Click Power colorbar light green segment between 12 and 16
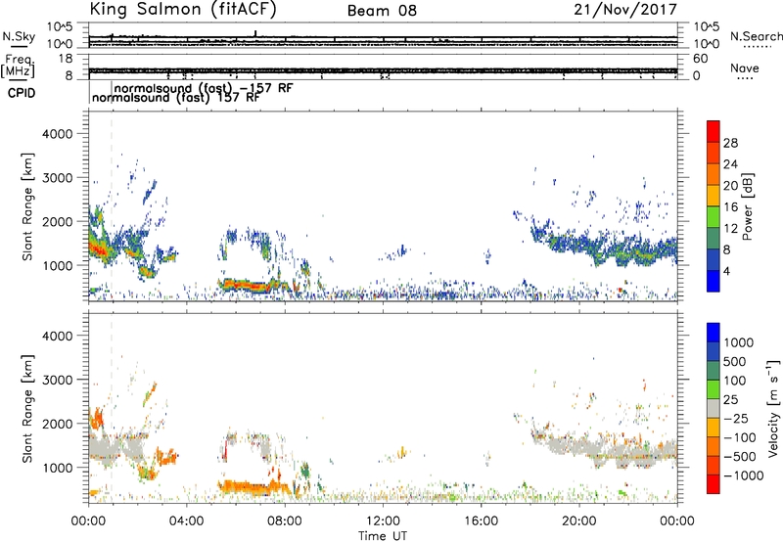This screenshot has width=783, height=542. coord(714,217)
